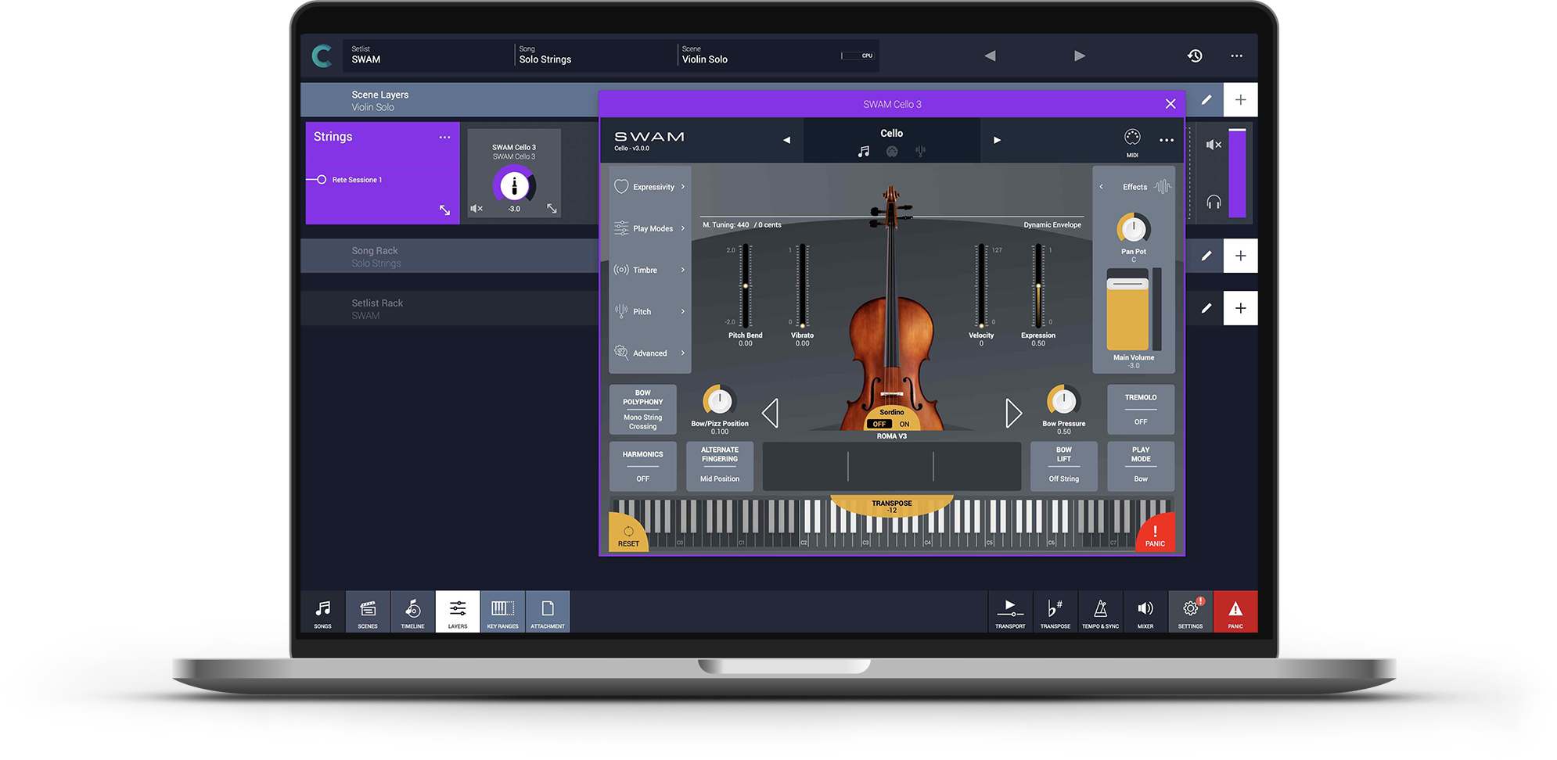Set Sordino to ON
1557x760 pixels.
[x=904, y=424]
